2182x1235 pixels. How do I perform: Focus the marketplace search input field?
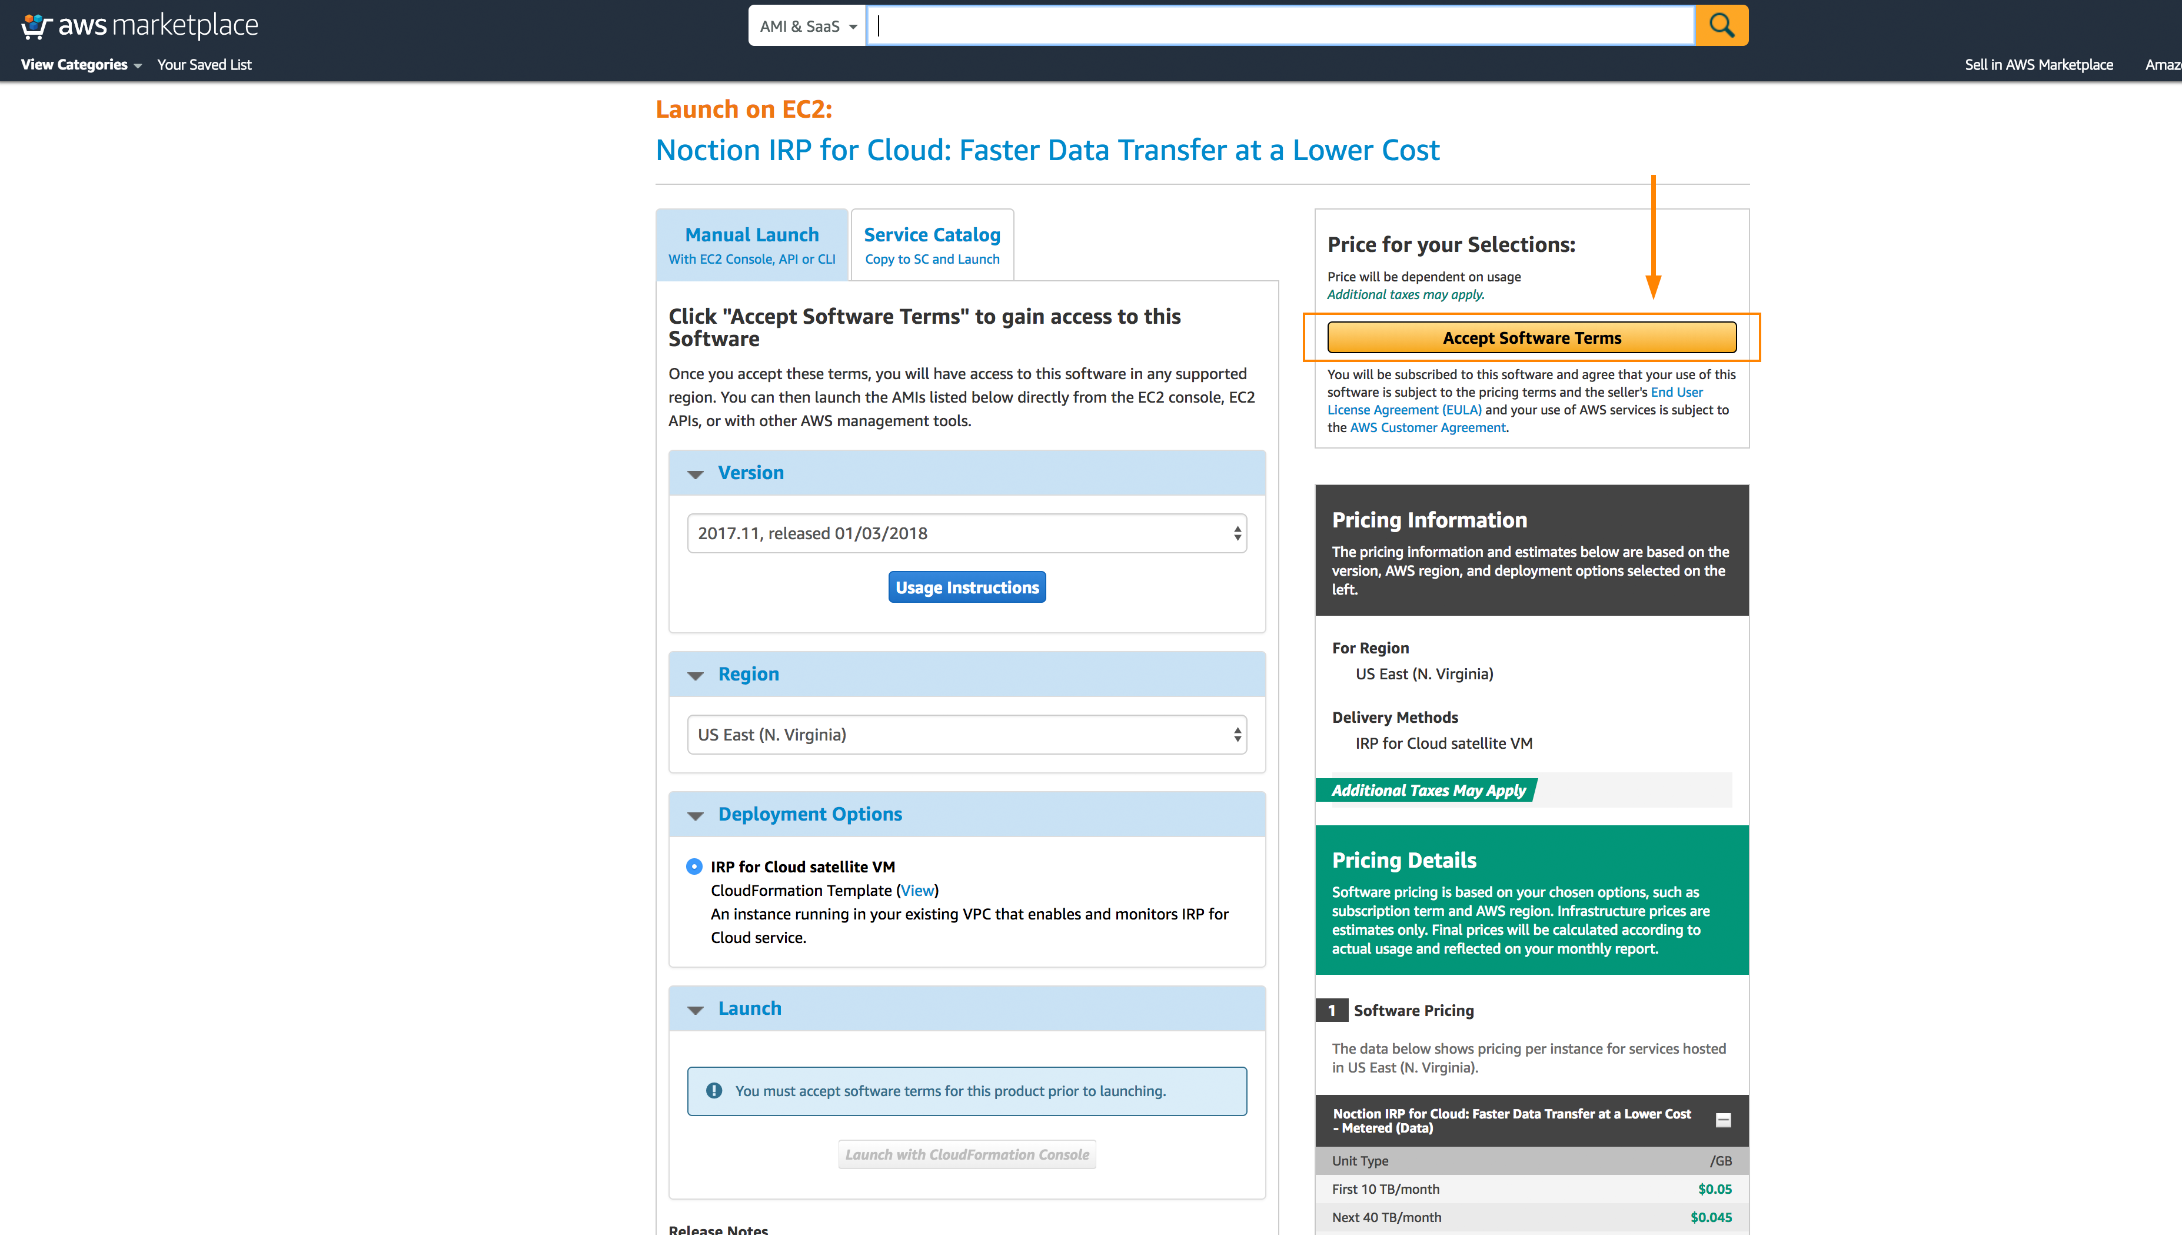(x=1280, y=25)
